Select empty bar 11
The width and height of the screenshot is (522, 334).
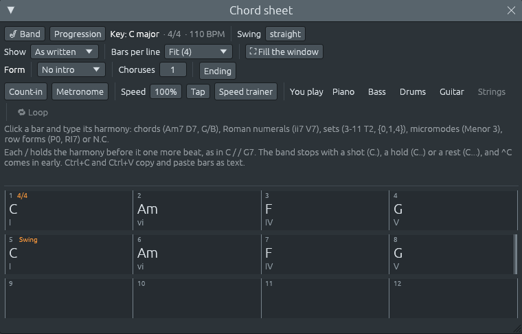pos(325,298)
